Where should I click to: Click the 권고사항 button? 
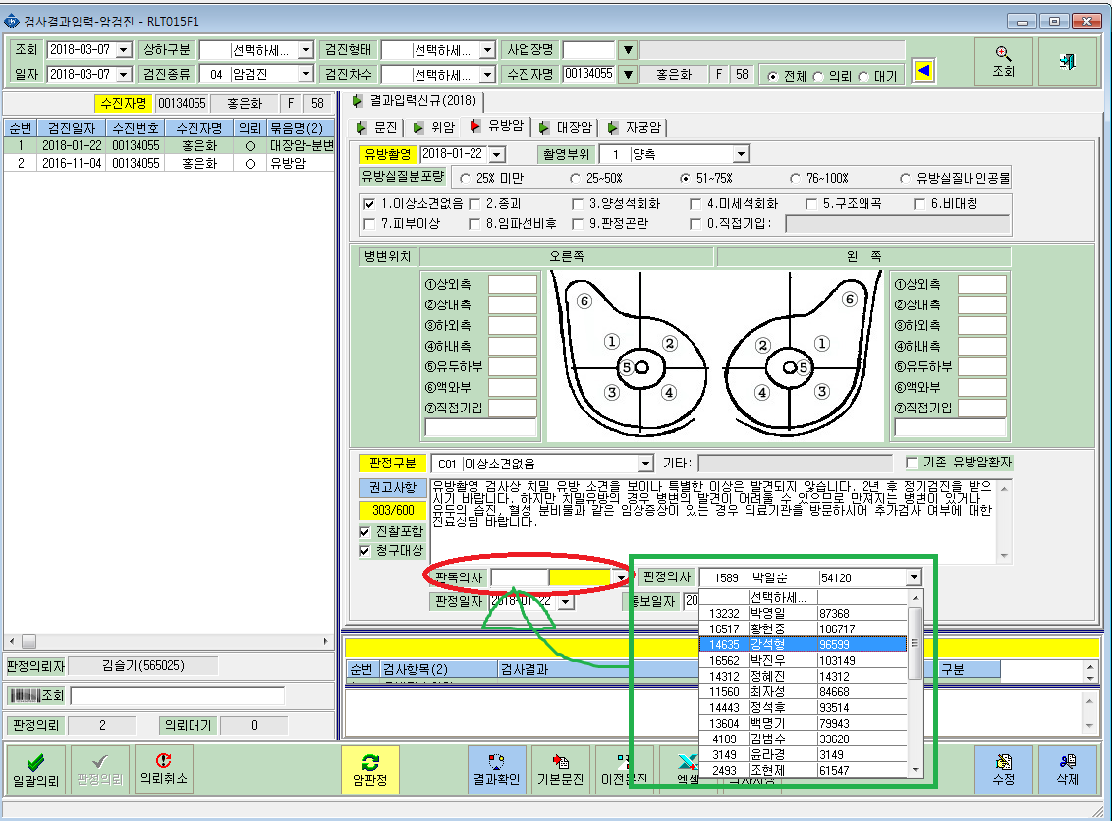click(x=393, y=488)
